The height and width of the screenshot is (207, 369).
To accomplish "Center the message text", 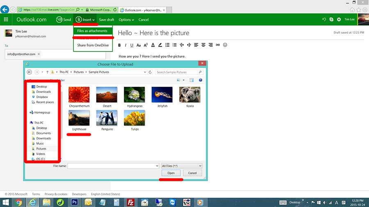I will pos(203,45).
